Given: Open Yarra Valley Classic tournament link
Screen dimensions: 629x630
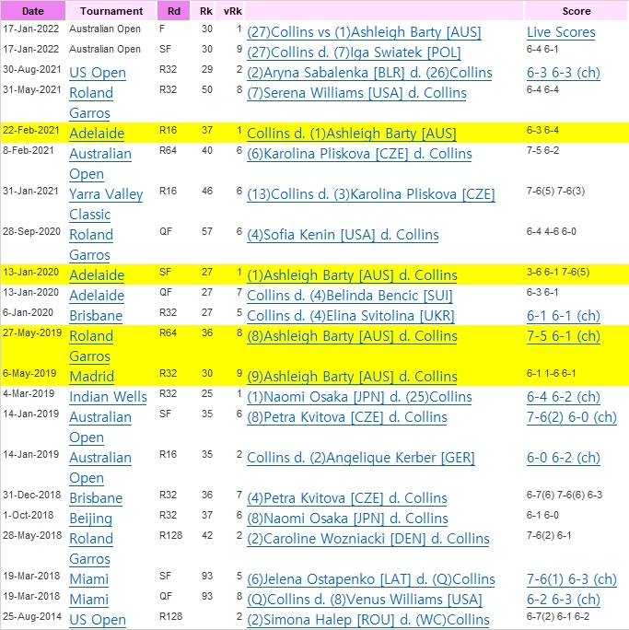Looking at the screenshot, I should (106, 204).
